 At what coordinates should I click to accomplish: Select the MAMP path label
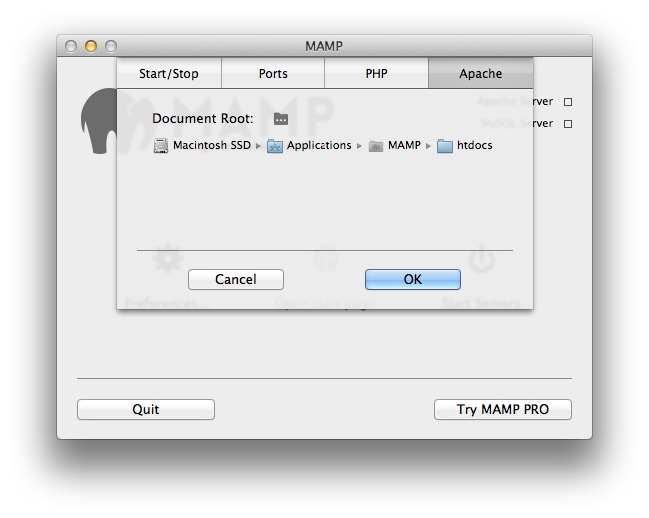pos(404,145)
